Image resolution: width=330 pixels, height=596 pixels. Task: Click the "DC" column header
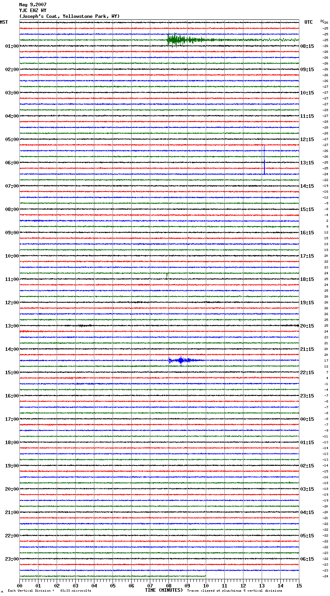322,21
